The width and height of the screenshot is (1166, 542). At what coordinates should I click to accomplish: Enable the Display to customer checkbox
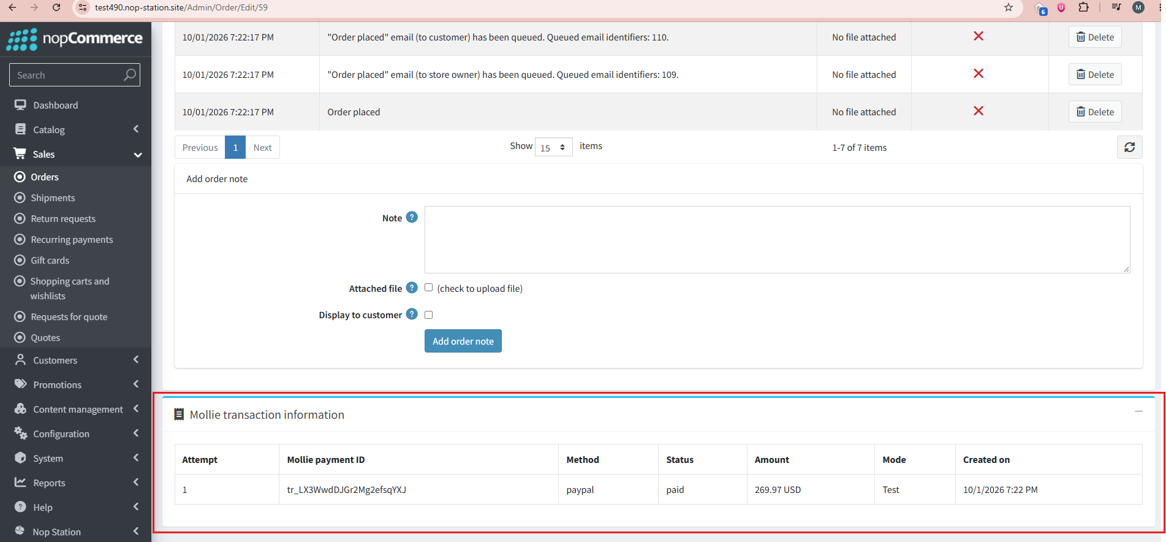tap(428, 315)
